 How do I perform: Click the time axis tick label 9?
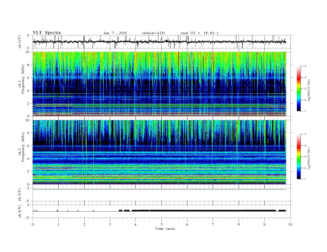[x=264, y=224]
